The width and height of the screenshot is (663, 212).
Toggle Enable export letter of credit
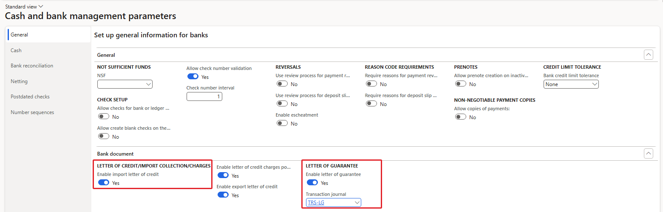[223, 195]
